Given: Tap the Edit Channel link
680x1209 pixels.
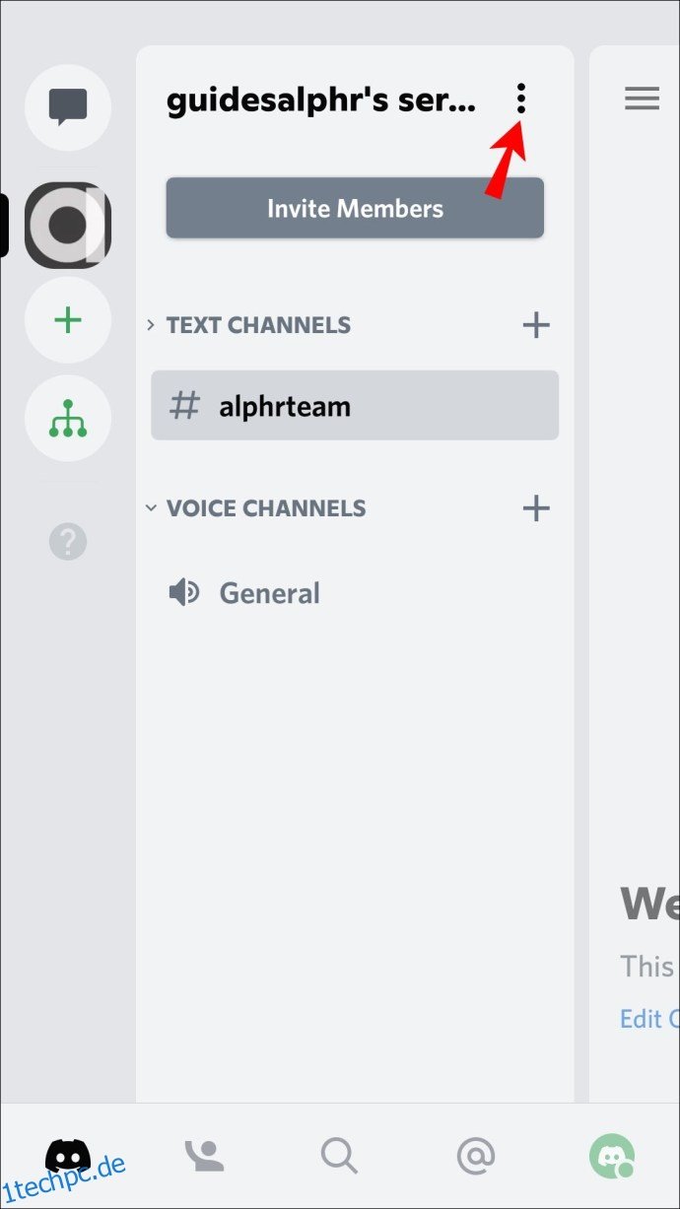Looking at the screenshot, I should pyautogui.click(x=649, y=1018).
